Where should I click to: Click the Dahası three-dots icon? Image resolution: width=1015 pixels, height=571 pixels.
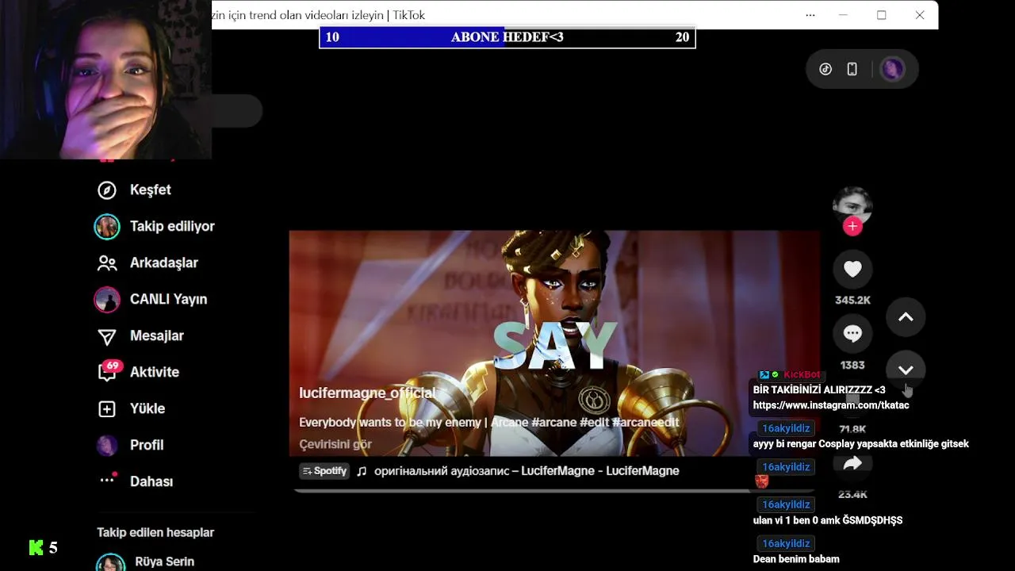tap(107, 481)
